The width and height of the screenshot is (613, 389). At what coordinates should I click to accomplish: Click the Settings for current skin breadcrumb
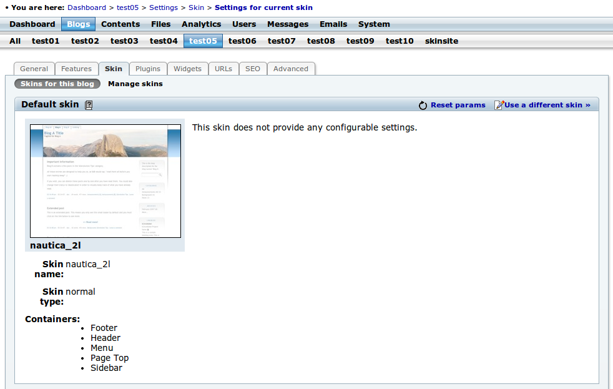coord(263,7)
